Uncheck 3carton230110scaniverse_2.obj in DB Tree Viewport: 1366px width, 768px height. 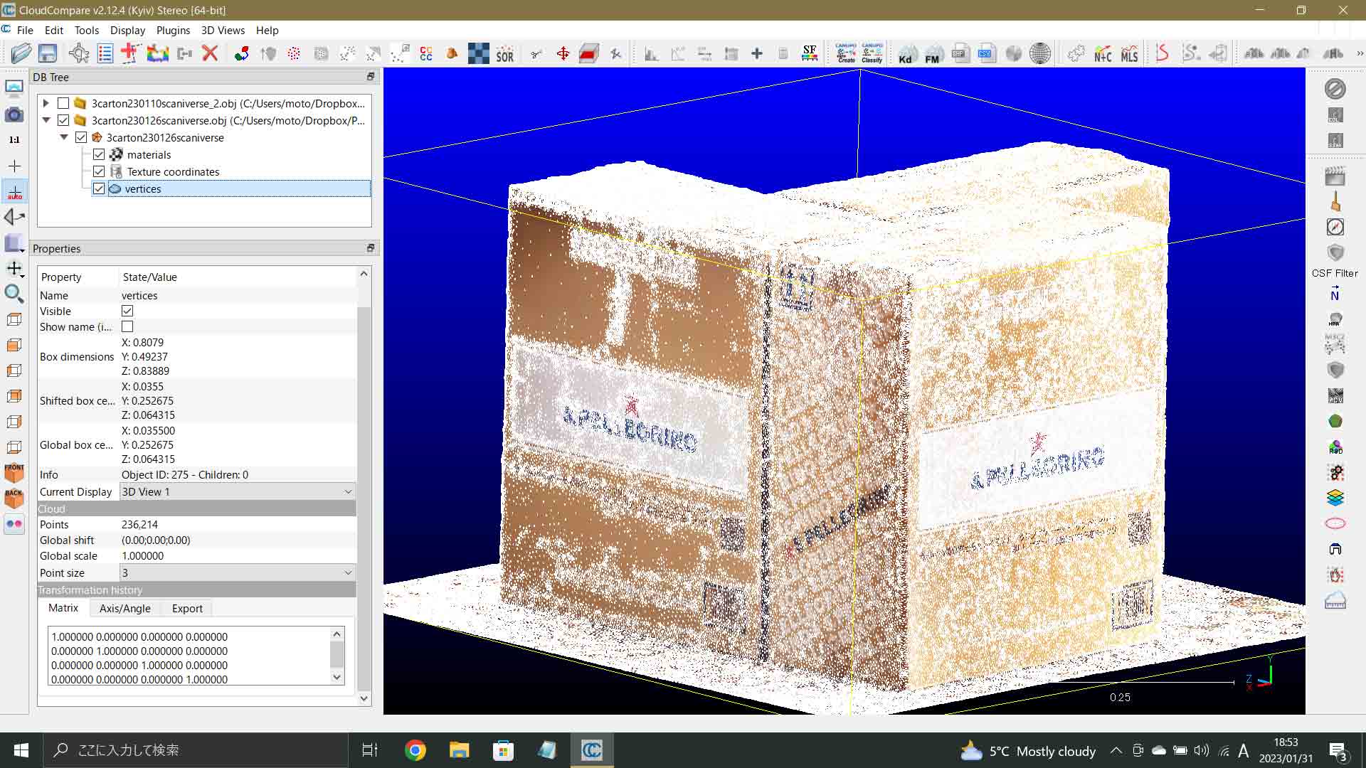click(x=63, y=103)
